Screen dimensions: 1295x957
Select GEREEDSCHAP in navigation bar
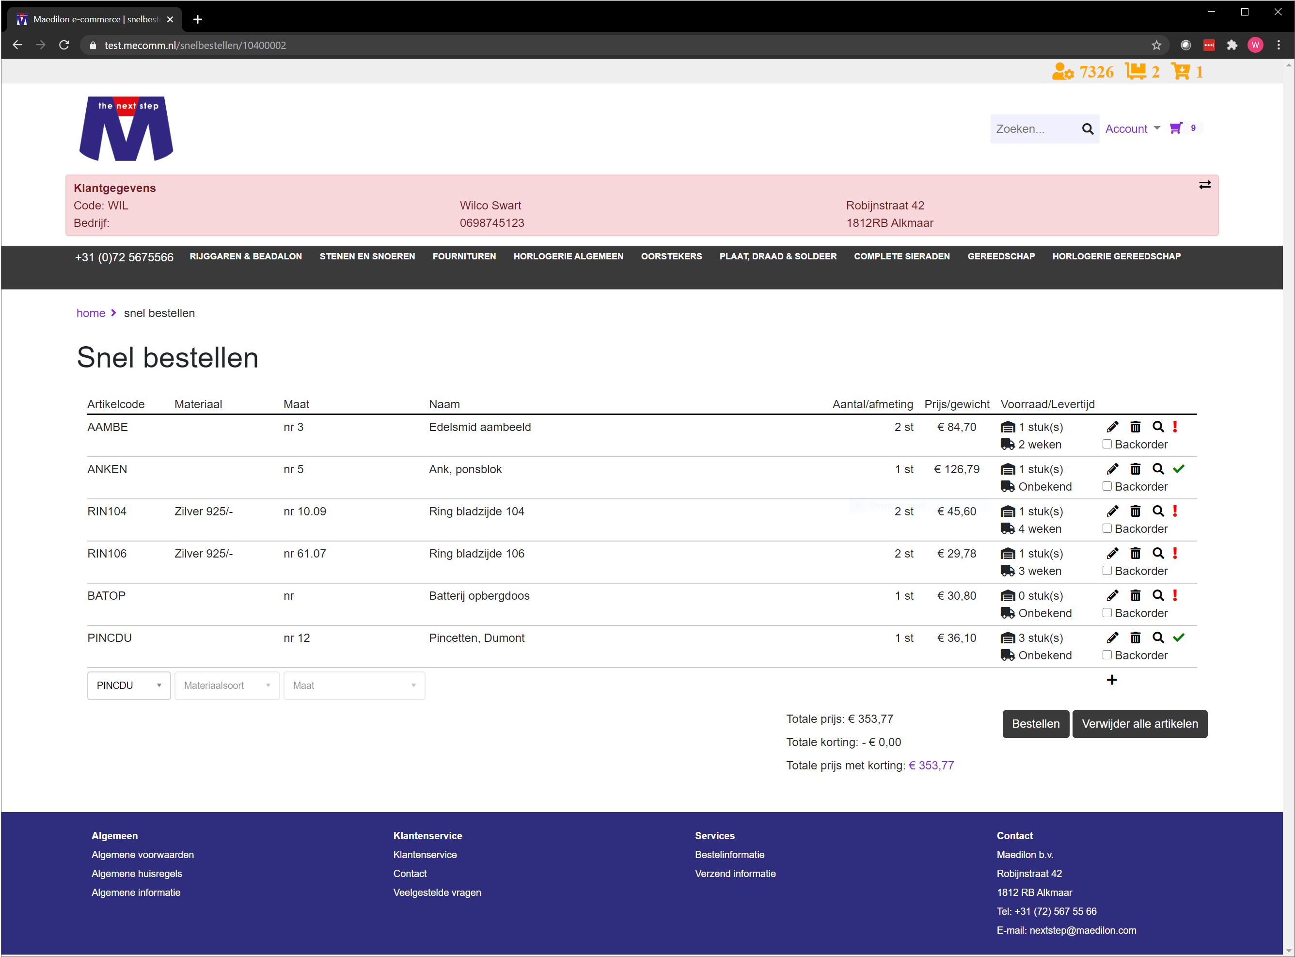pos(1001,256)
